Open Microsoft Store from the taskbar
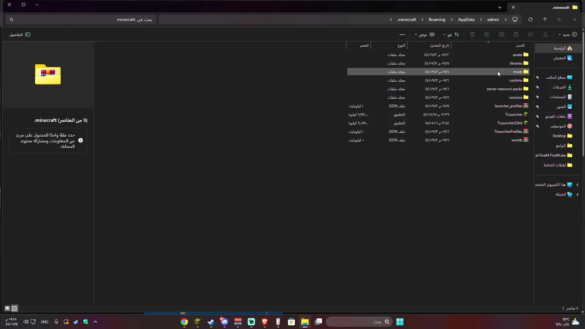This screenshot has width=585, height=329. coord(291,322)
